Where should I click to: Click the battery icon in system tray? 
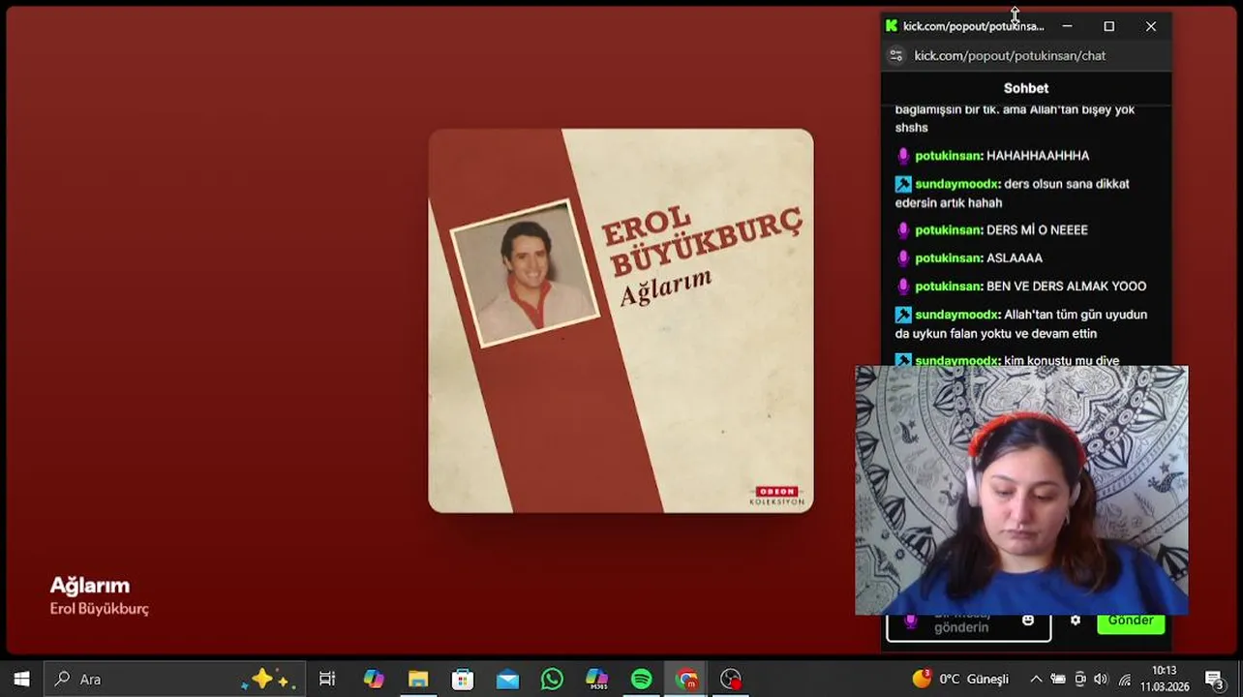(1058, 679)
